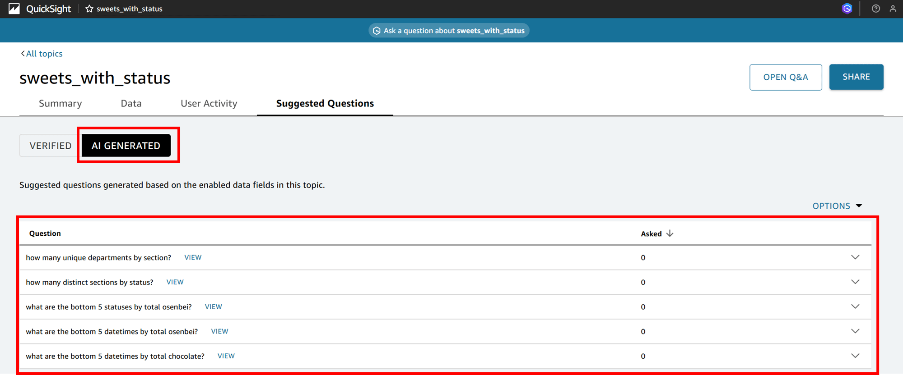Go back to All topics
Viewport: 903px width, 375px height.
point(42,54)
